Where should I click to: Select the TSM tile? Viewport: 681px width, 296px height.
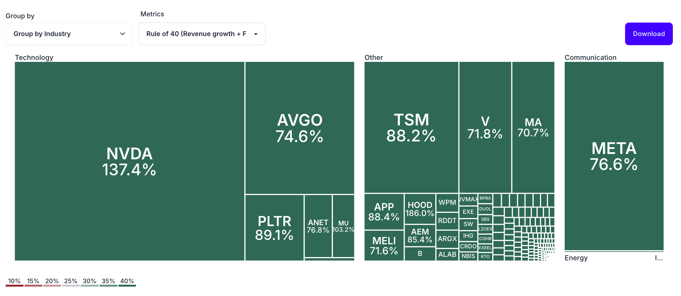point(411,125)
